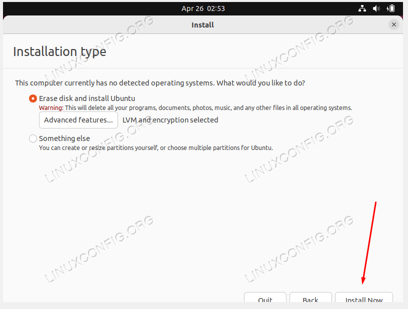
Task: Open the clock showing Apr 26 02:53
Action: (203, 8)
